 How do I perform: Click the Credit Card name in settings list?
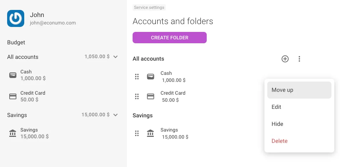(x=173, y=93)
